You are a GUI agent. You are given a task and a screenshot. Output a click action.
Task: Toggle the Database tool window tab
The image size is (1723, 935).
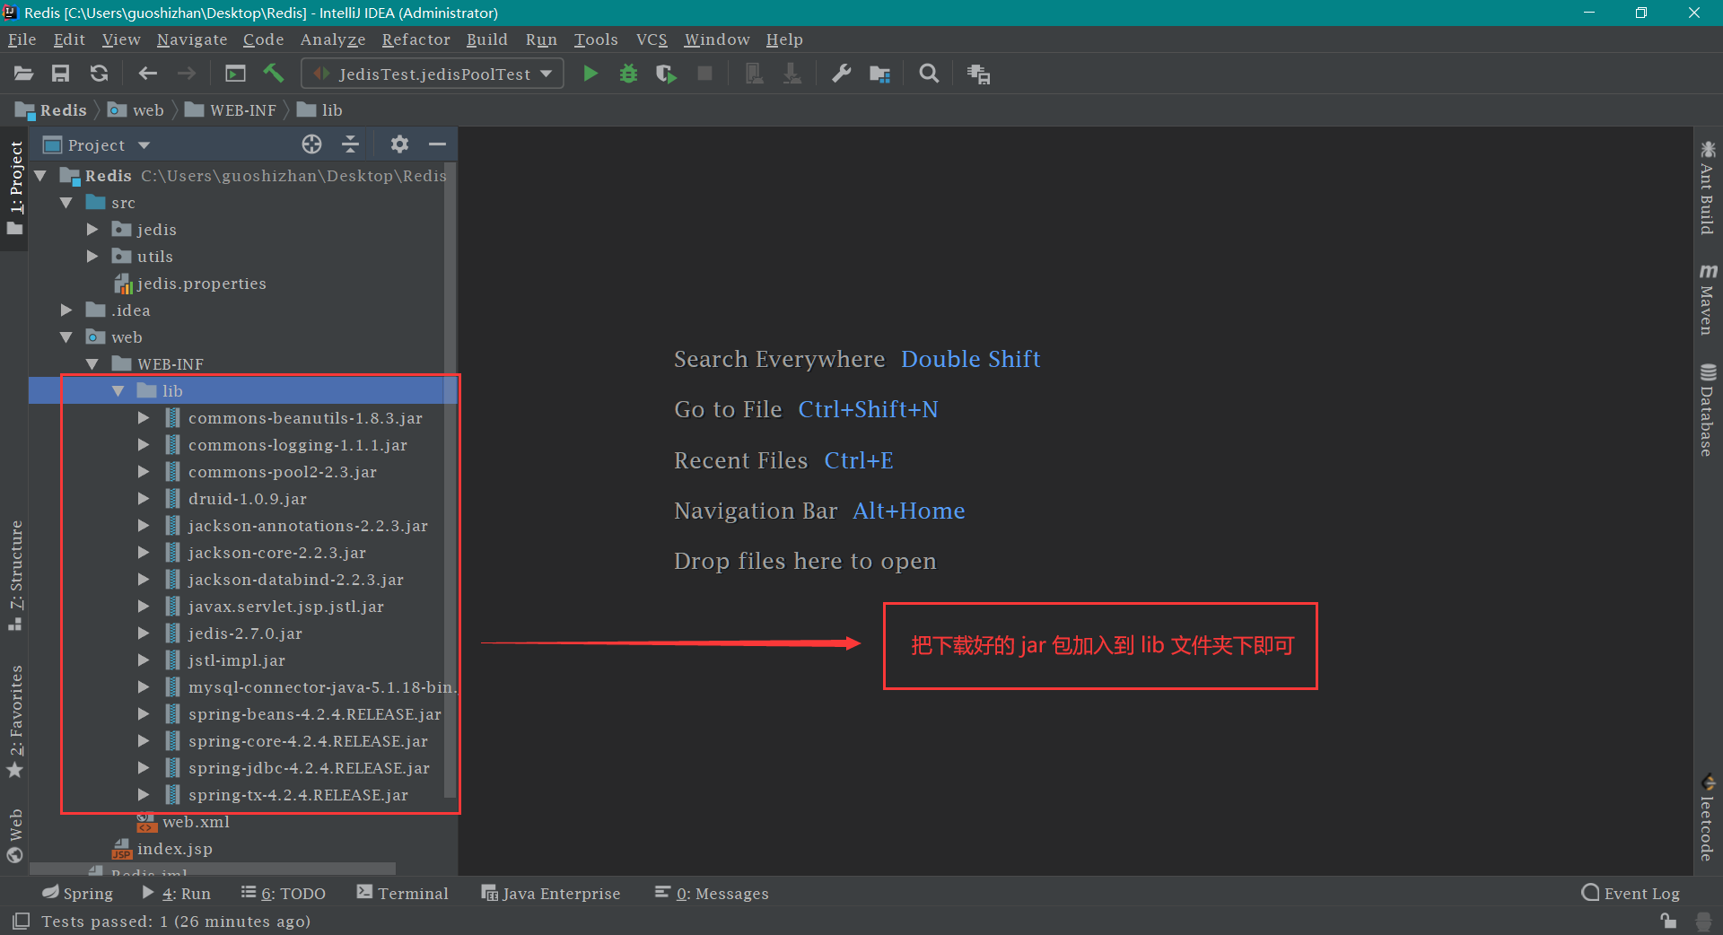(1707, 410)
